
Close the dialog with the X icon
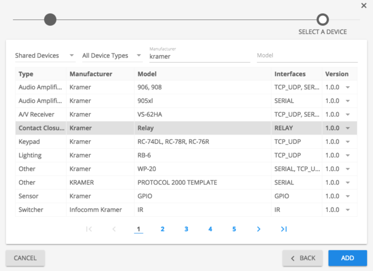364,6
